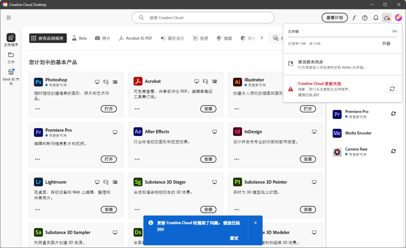406x248 pixels.
Task: Click 升级 storage upgrade link
Action: pyautogui.click(x=386, y=44)
